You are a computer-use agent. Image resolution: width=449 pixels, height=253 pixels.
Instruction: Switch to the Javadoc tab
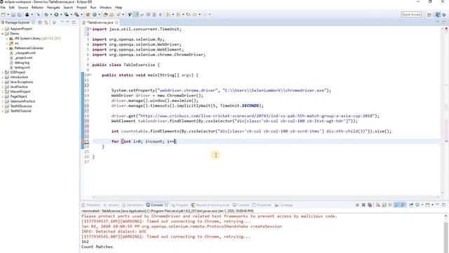pos(112,205)
